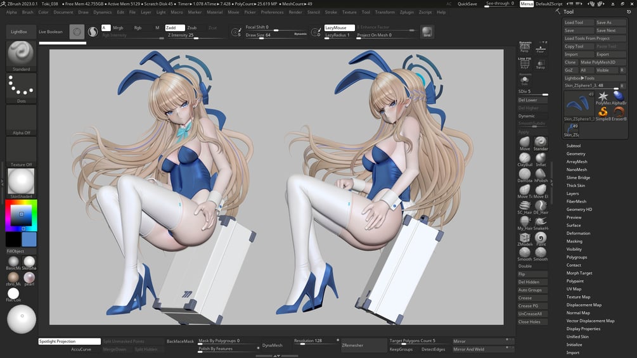
Task: Choose the pearl material sphere
Action: pos(29,278)
